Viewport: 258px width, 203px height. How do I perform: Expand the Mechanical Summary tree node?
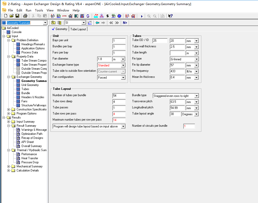click(x=9, y=166)
